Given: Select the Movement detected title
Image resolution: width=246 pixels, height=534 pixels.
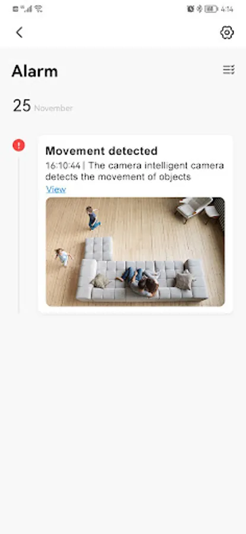Looking at the screenshot, I should 101,151.
